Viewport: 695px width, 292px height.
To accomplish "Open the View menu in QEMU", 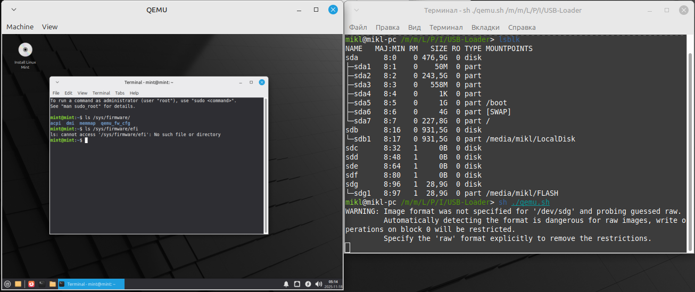I will (x=49, y=27).
